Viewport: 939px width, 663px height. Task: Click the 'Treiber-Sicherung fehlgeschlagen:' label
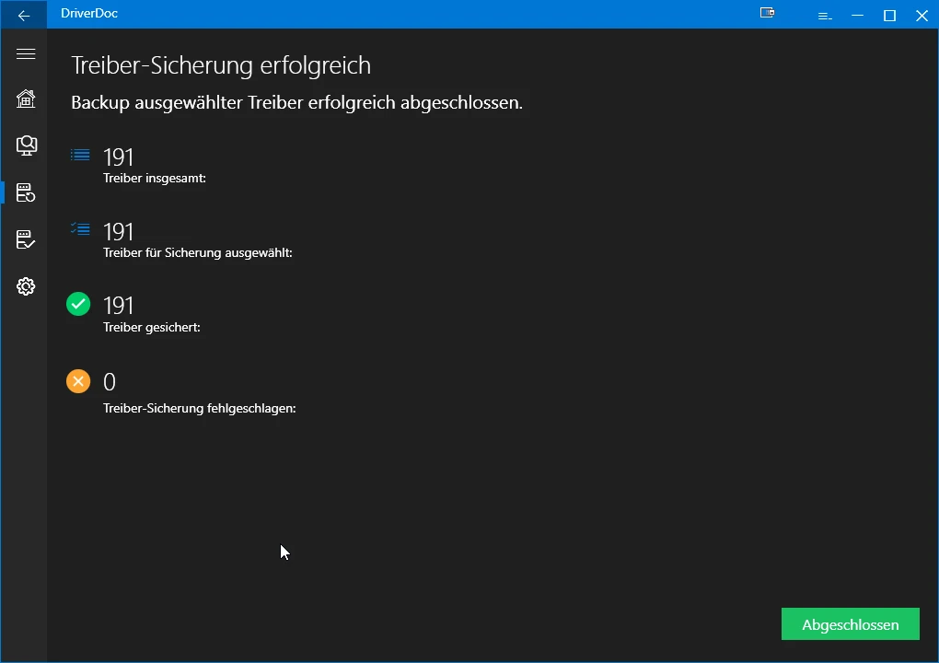point(199,408)
